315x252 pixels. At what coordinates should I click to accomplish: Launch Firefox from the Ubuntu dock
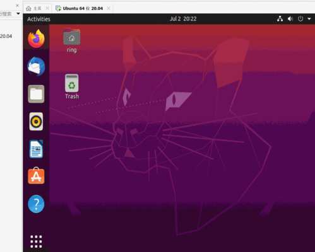tap(36, 39)
